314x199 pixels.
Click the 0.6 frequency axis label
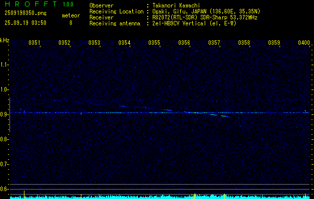[4, 189]
